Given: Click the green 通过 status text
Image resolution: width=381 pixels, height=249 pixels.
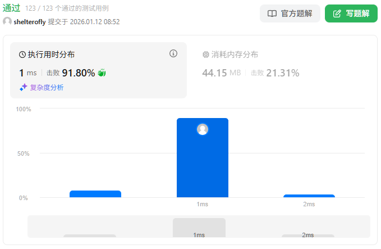Looking at the screenshot, I should coord(11,8).
